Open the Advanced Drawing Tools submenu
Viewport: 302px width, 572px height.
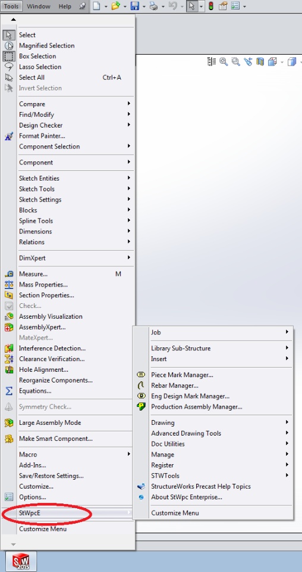pos(213,433)
